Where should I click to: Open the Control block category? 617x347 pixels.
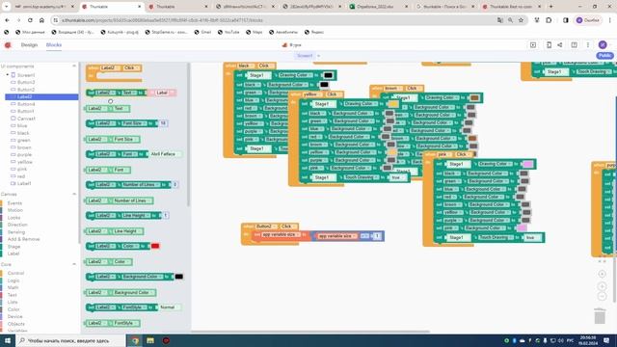click(x=16, y=273)
